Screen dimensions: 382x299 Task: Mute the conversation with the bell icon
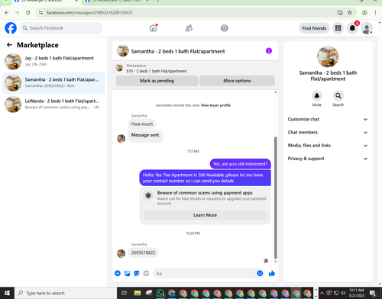(x=317, y=96)
